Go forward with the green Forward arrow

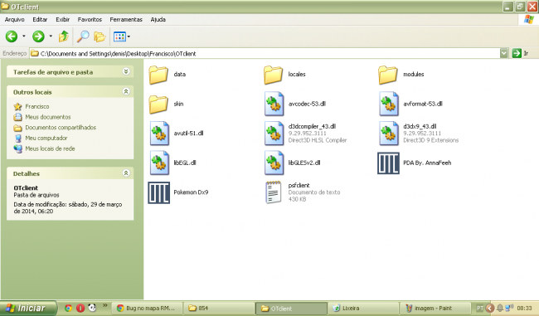tap(38, 36)
